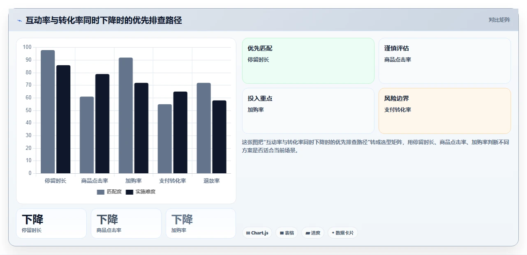Click the 停留时长 匹配度 bar
Image resolution: width=527 pixels, height=255 pixels.
[48, 112]
